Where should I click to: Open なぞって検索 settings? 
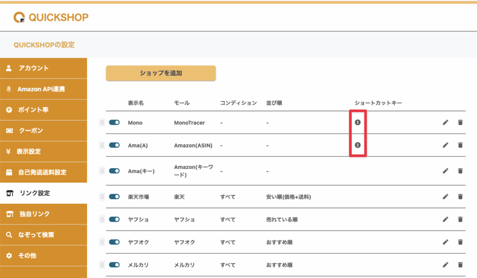43,235
